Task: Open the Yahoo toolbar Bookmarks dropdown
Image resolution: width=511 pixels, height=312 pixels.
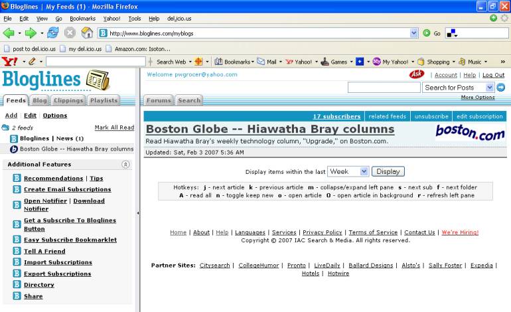Action: (253, 62)
